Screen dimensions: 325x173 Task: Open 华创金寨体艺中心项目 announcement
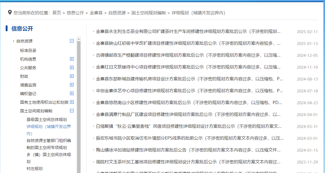pyautogui.click(x=189, y=91)
